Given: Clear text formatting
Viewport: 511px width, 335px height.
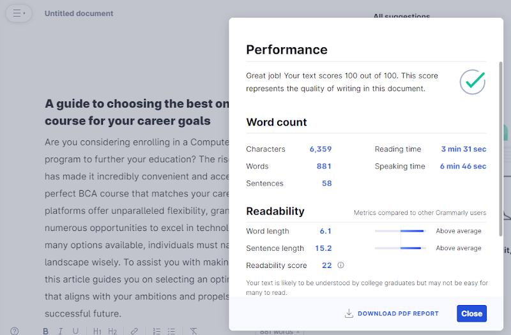Looking at the screenshot, I should pos(194,331).
